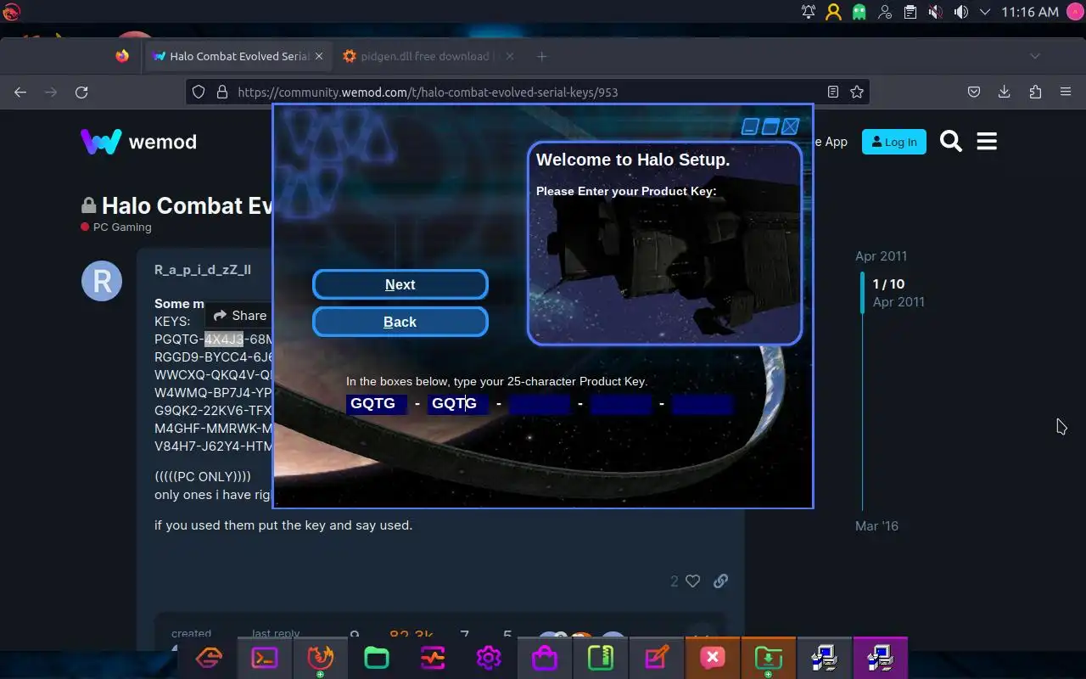This screenshot has height=679, width=1086.
Task: Open the Save to Pocket button
Action: tap(974, 92)
